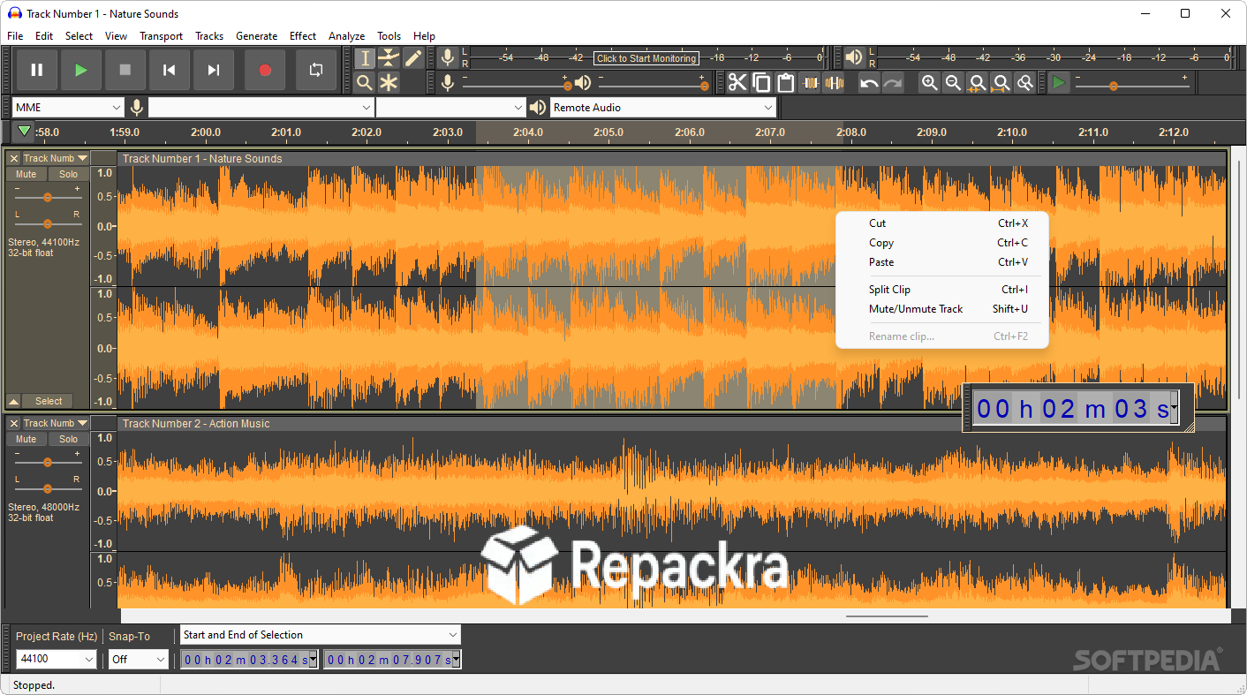
Task: Click the recording meter microphone icon
Action: click(x=449, y=58)
